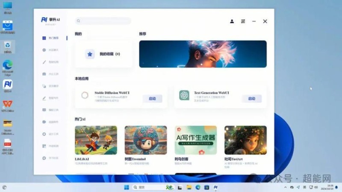Open the notification bell in system tray
Viewport: 342px width, 192px height.
336,187
